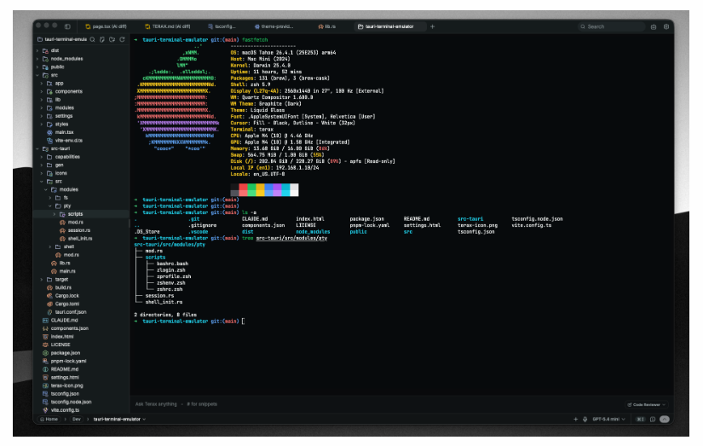Toggle the sidebar panel icon
This screenshot has height=446, width=703.
point(67,26)
